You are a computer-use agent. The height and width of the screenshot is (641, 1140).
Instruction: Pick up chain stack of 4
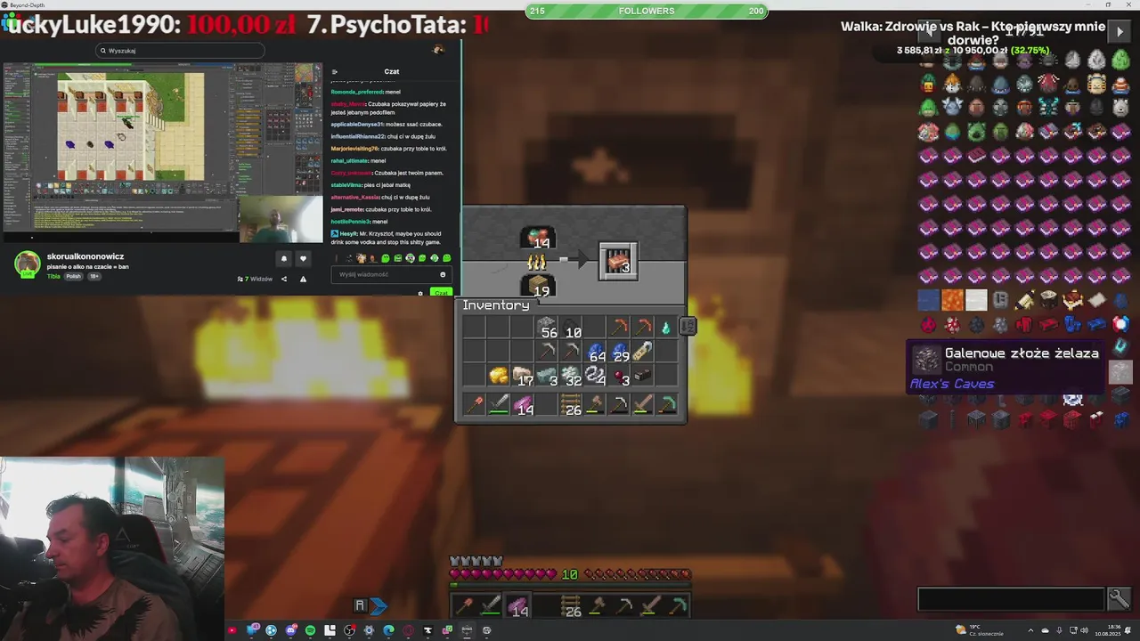point(595,376)
